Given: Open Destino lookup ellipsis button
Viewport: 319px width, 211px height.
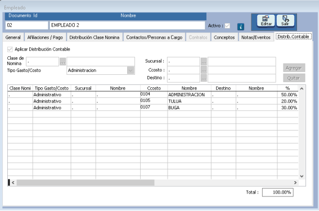Looking at the screenshot, I should click(x=204, y=78).
